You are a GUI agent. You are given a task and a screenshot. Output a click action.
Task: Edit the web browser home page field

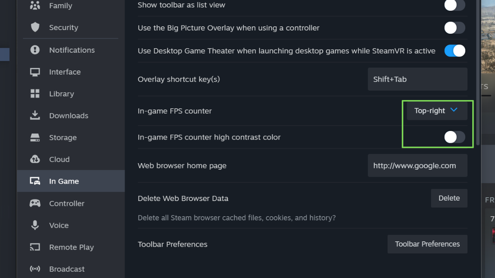tap(417, 165)
